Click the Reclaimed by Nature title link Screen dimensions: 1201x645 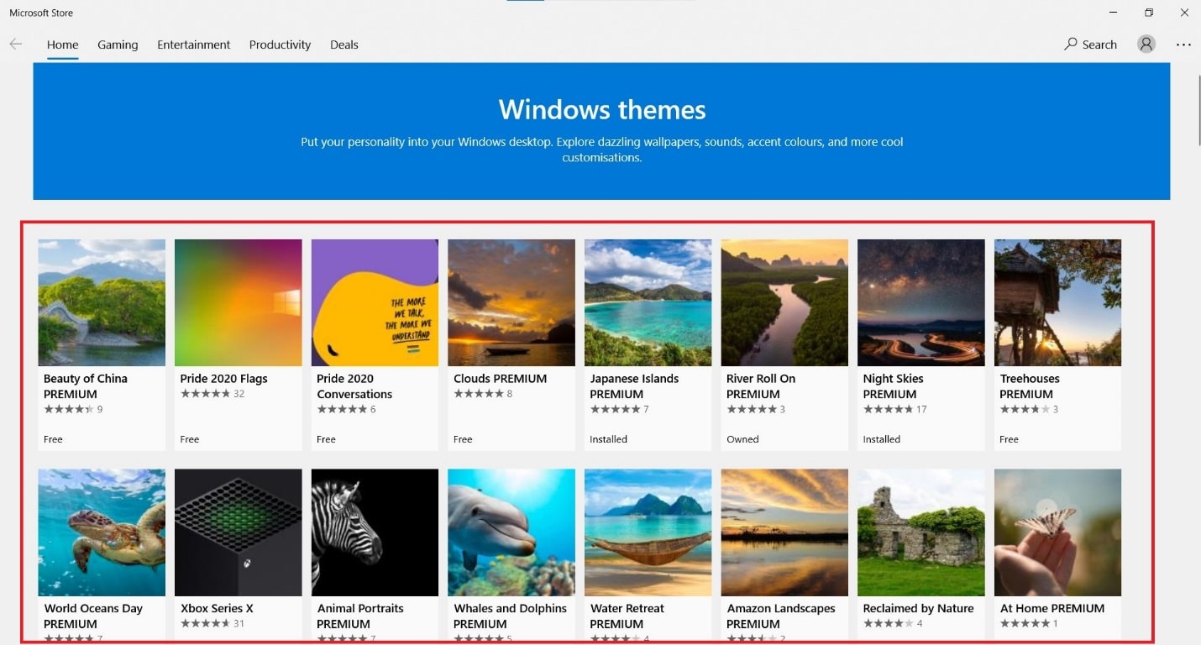pyautogui.click(x=918, y=608)
